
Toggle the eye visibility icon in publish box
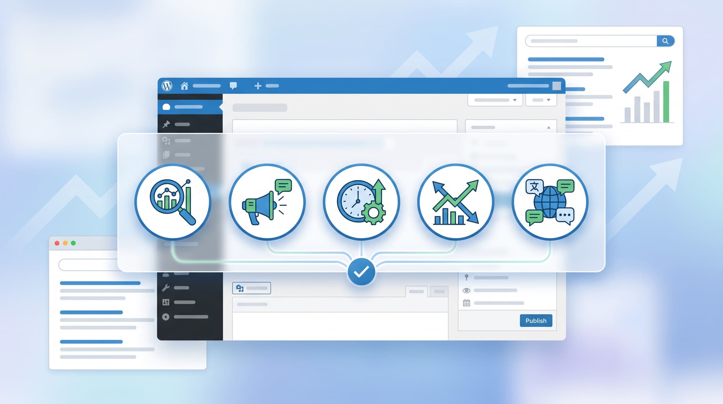tap(466, 290)
